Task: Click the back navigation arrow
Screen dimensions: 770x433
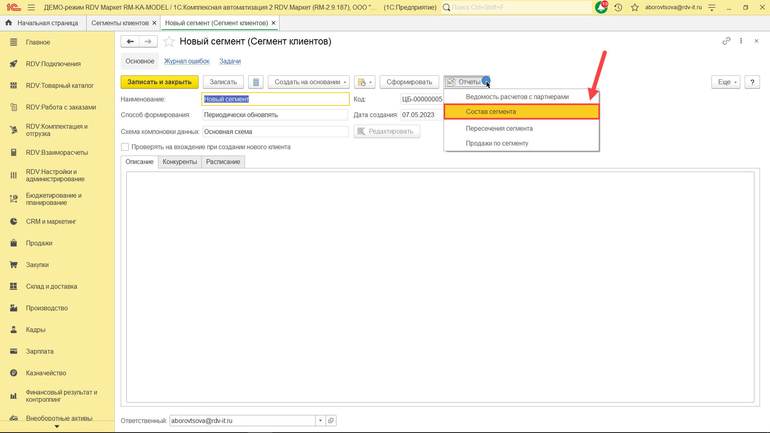Action: point(130,41)
